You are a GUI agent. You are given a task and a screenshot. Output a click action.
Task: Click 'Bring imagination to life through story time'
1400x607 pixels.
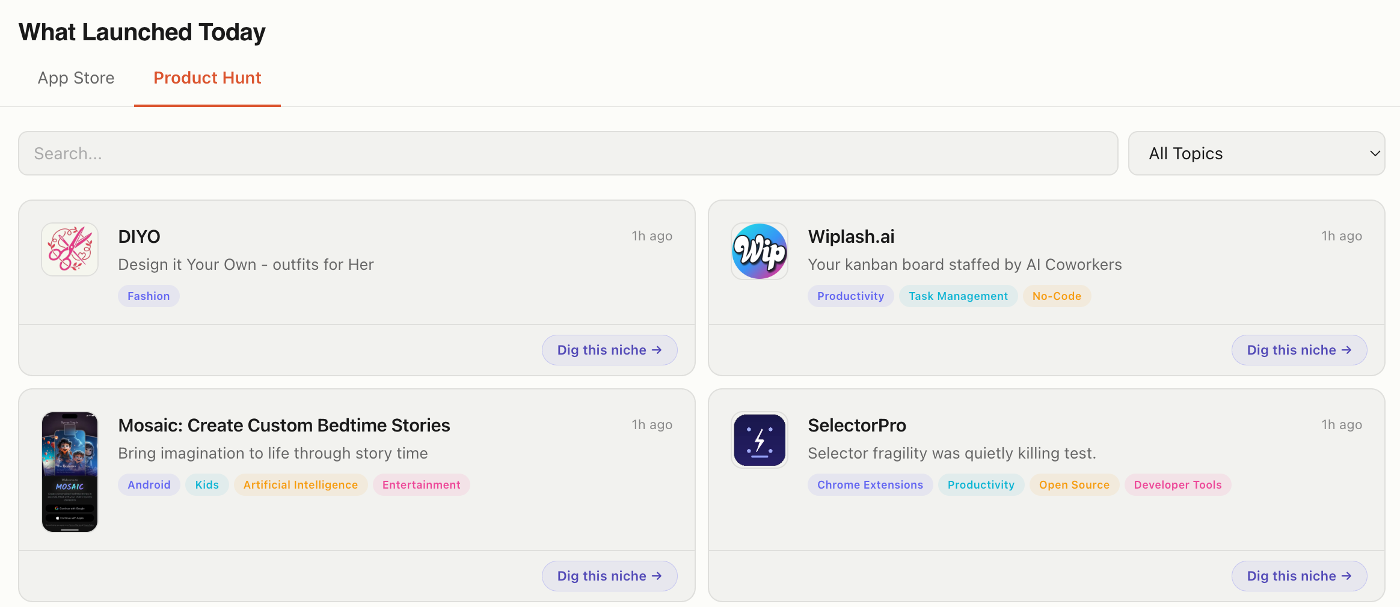tap(273, 454)
